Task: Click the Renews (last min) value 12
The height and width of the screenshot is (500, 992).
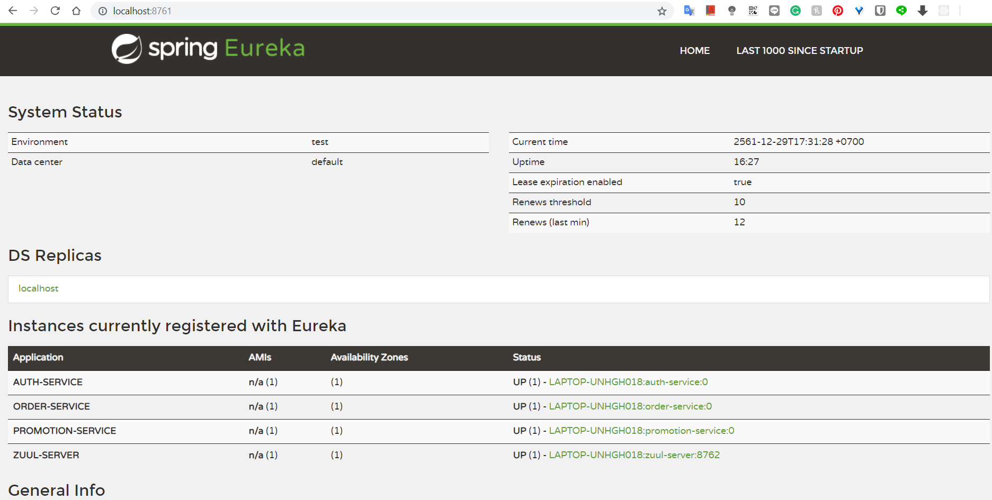Action: pyautogui.click(x=739, y=222)
